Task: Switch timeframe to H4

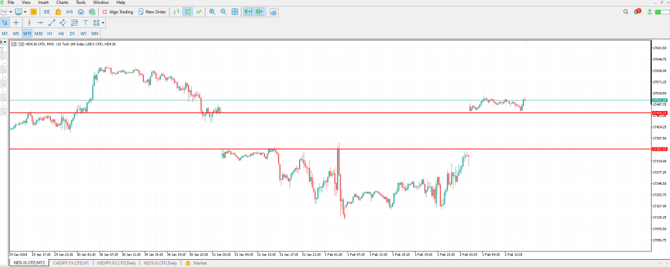Action: pos(61,33)
